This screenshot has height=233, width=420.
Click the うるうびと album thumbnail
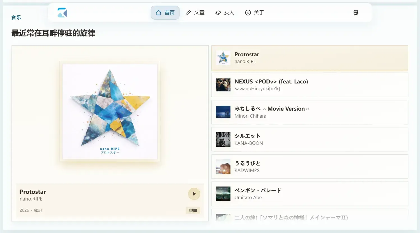pos(223,166)
